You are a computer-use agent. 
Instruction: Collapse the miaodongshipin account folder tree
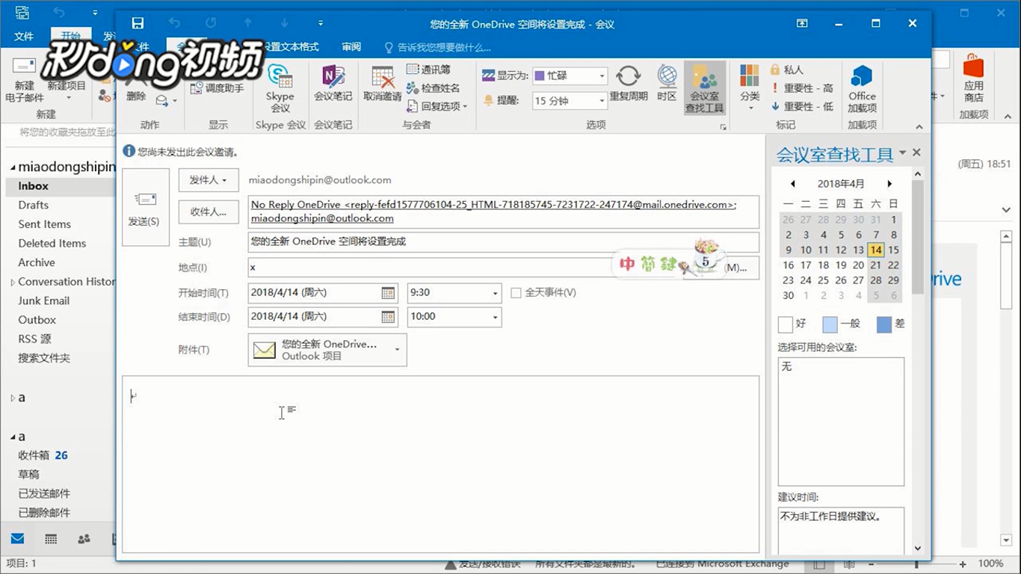13,167
